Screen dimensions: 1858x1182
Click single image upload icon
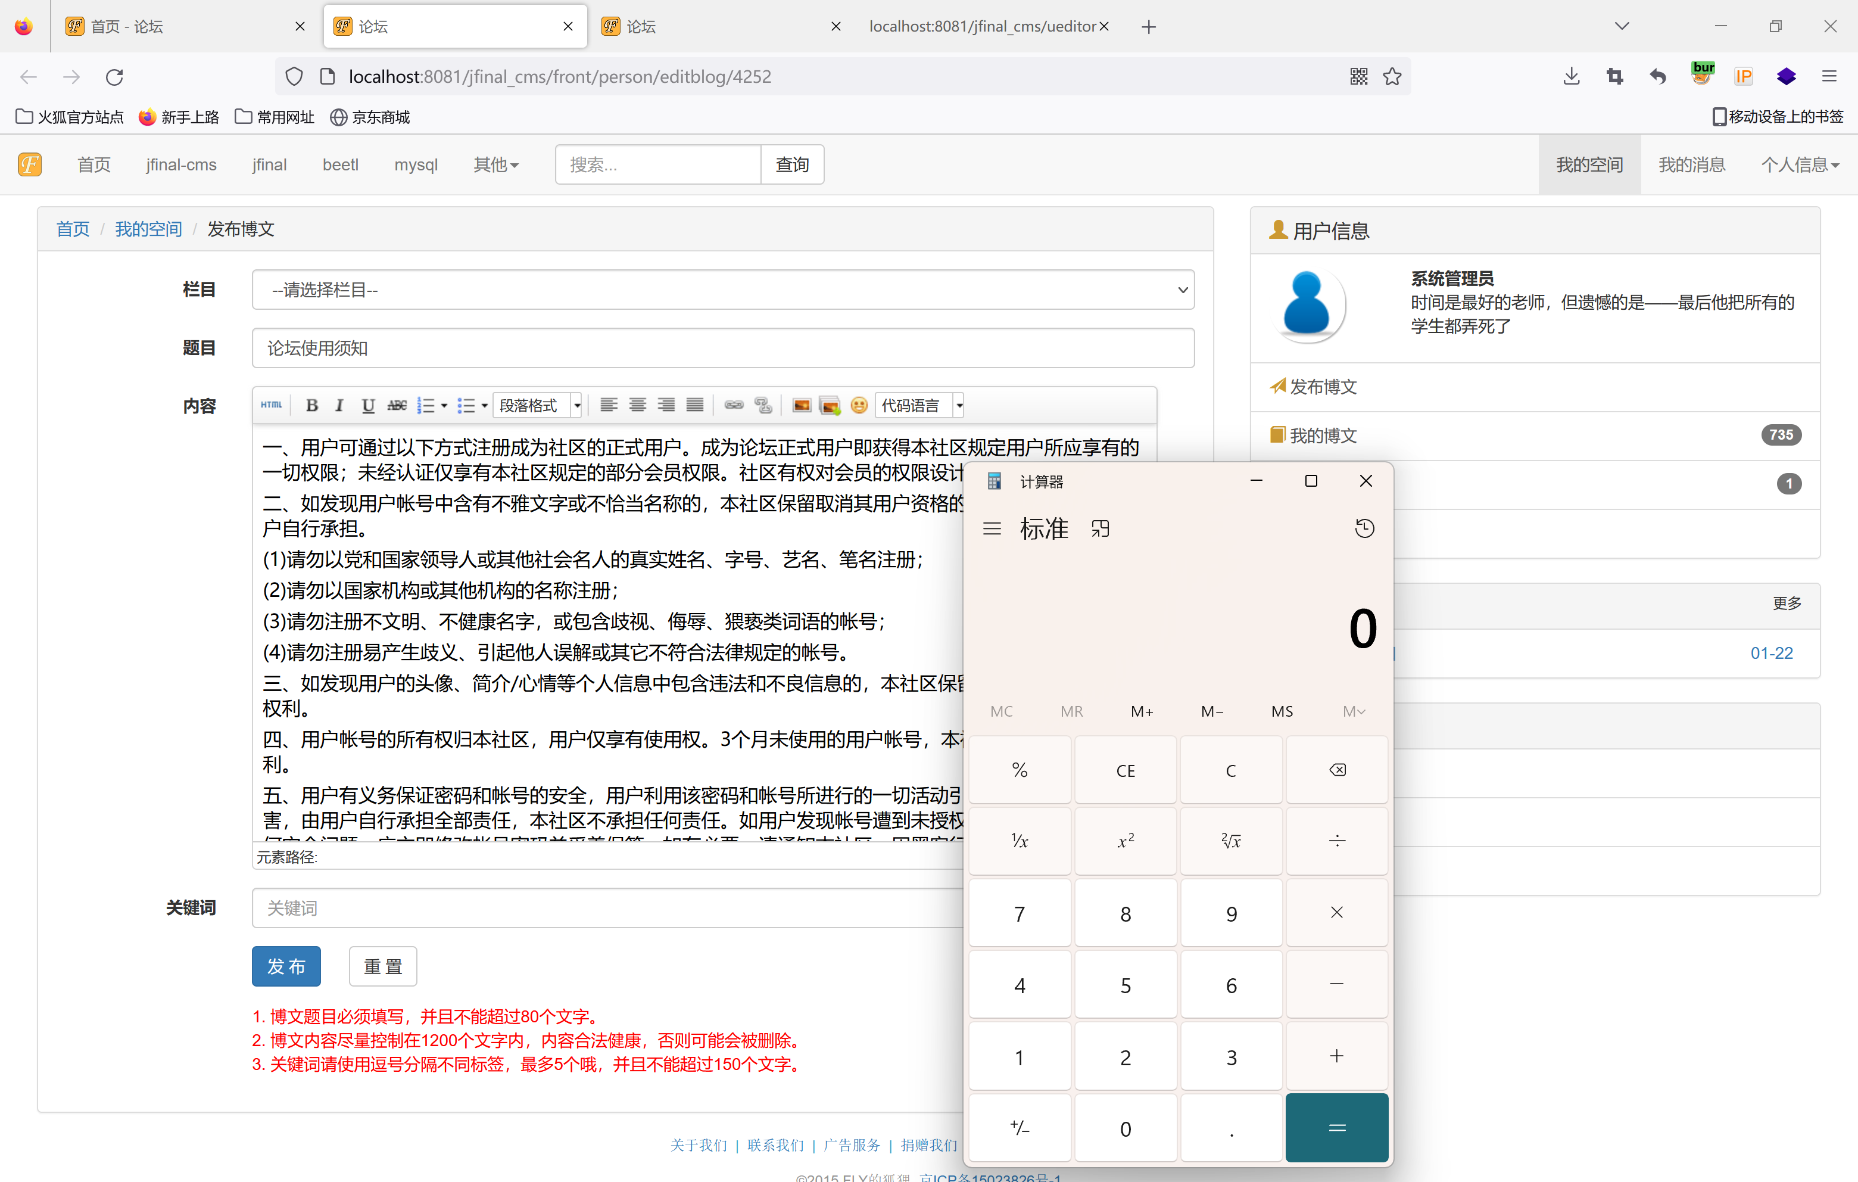pyautogui.click(x=802, y=405)
